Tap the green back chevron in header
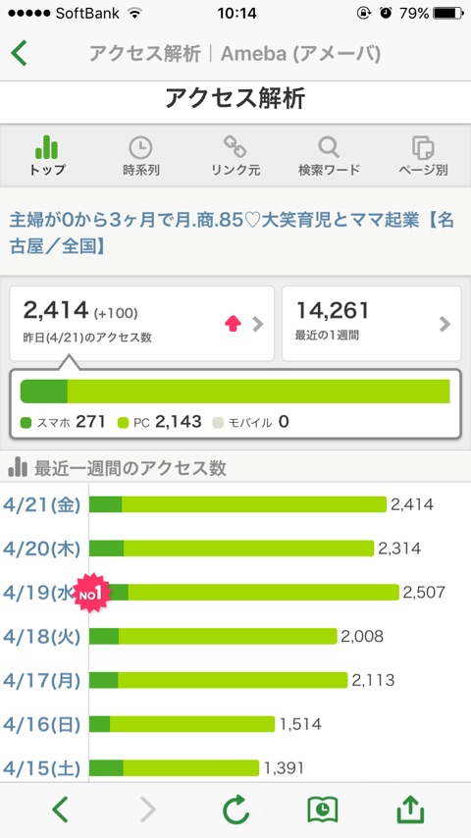The image size is (471, 838). (19, 53)
